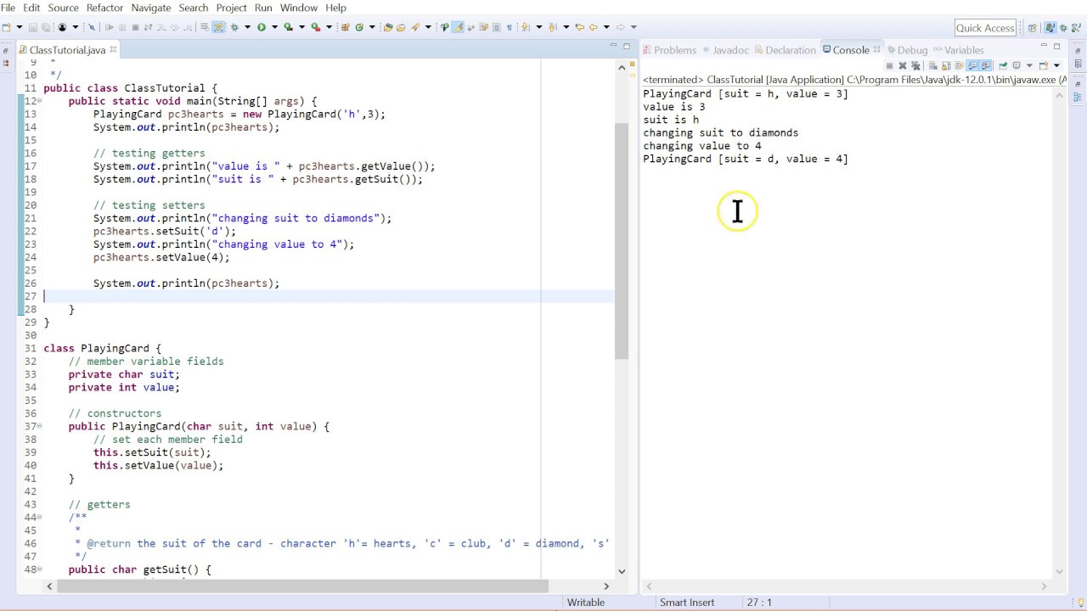Open the Run button dropdown arrow
The width and height of the screenshot is (1087, 611).
pos(274,27)
